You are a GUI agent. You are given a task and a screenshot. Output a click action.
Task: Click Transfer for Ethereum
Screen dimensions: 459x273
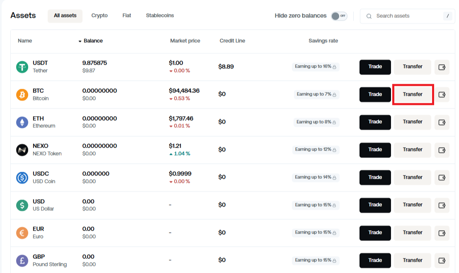click(413, 122)
